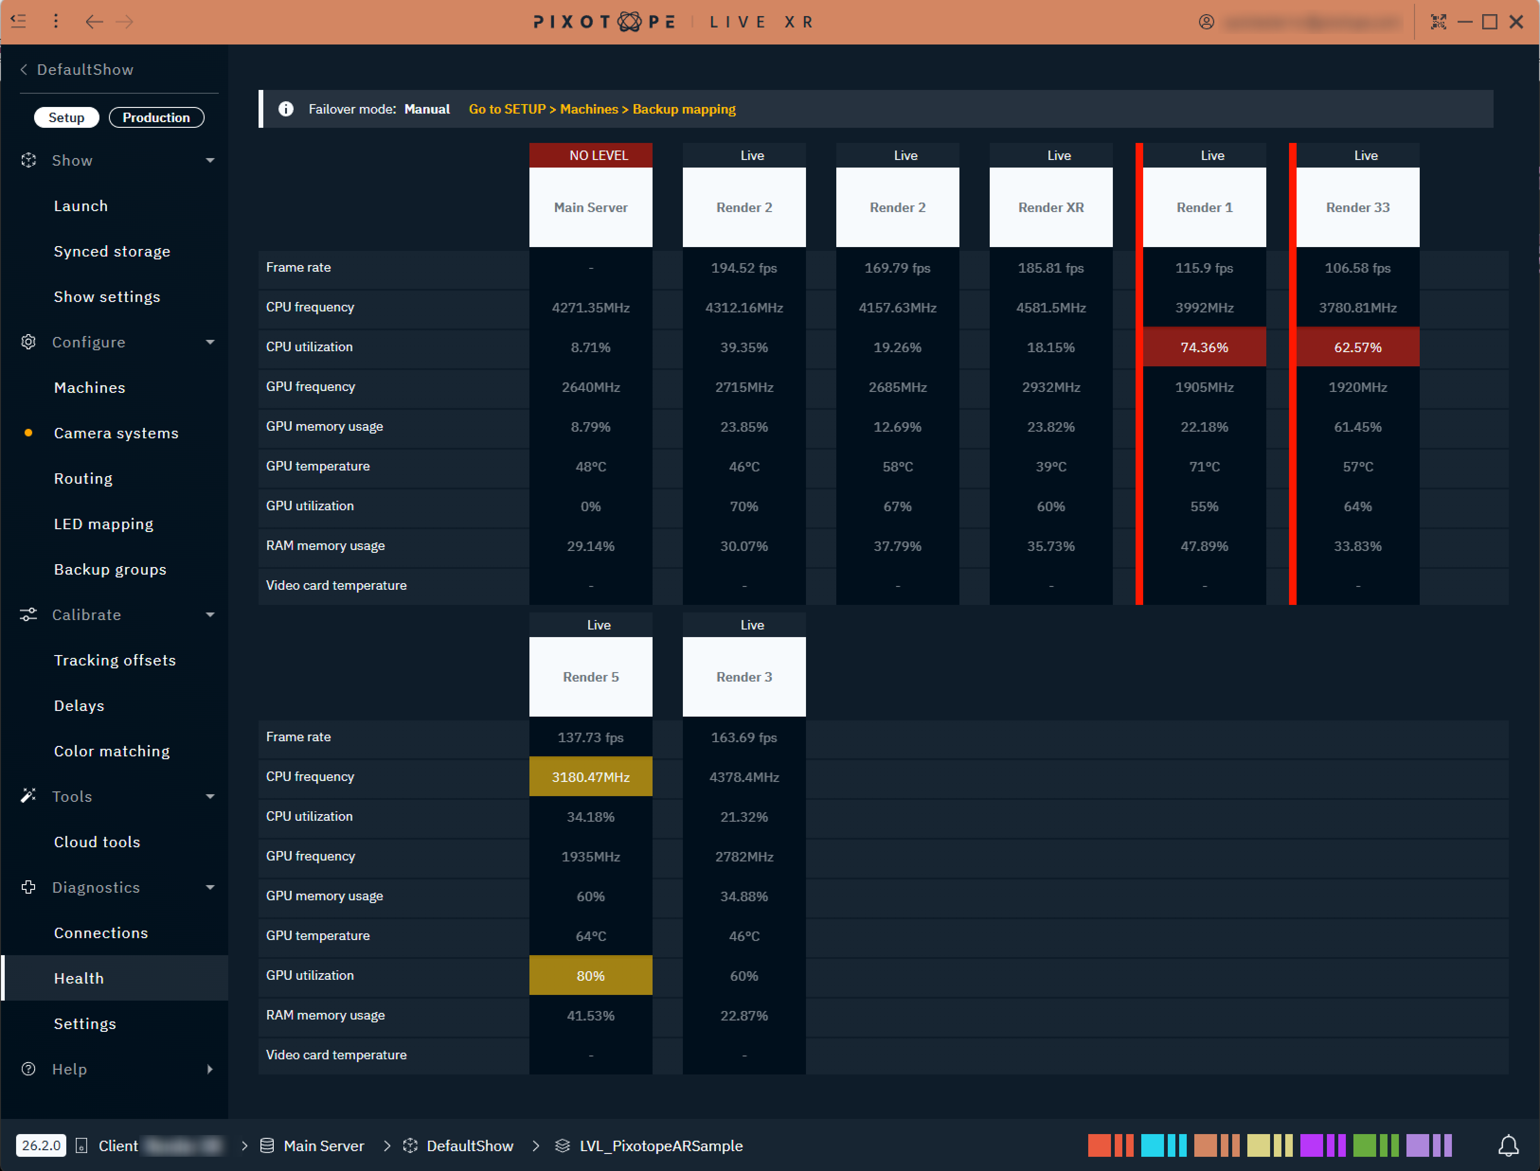Screen dimensions: 1540x1171
Task: Click Render 33 CPU utilization 62.57%
Action: pos(1358,347)
